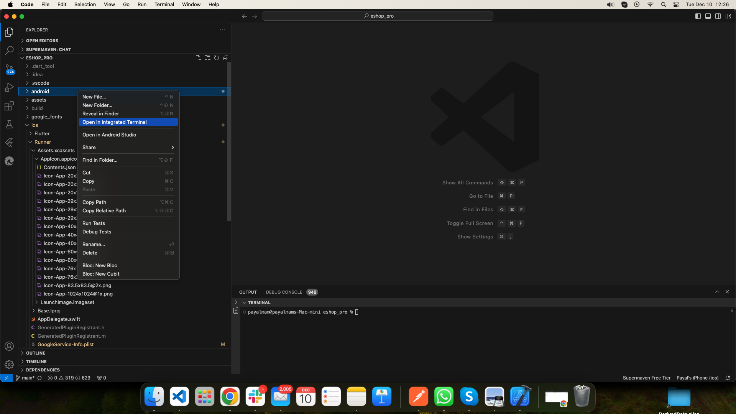Image resolution: width=736 pixels, height=414 pixels.
Task: Expand the DEPENDENCIES section in Explorer
Action: pos(43,370)
